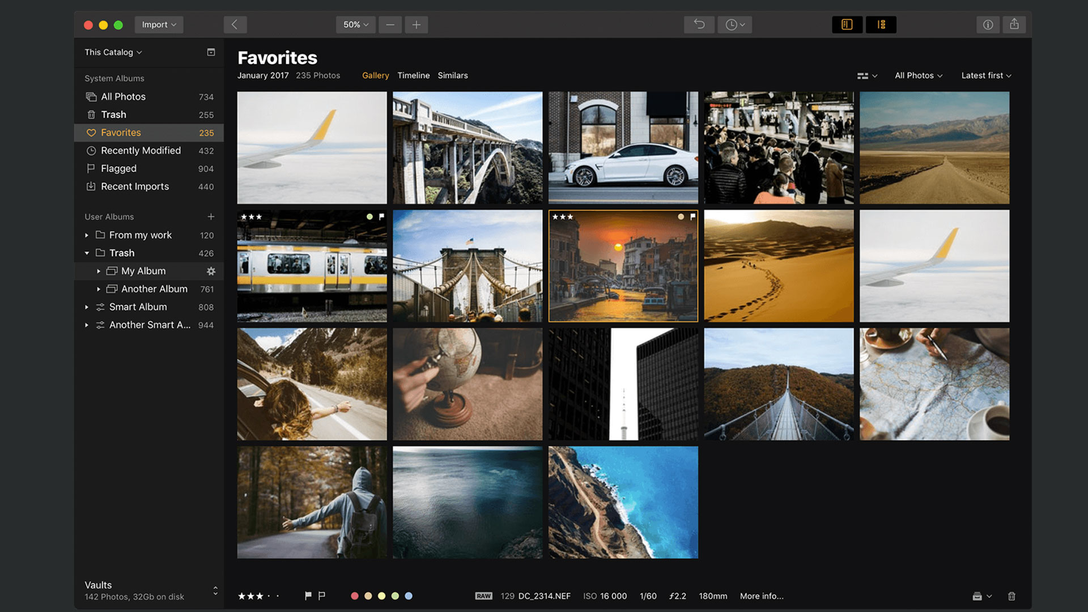Click the zoom out minus button
Screen dimensions: 1088x612
click(x=390, y=24)
